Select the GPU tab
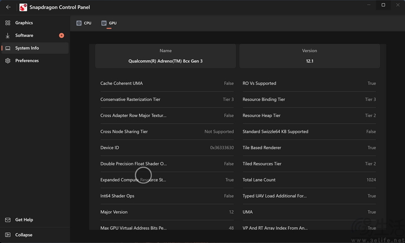Image resolution: width=405 pixels, height=243 pixels. 109,23
